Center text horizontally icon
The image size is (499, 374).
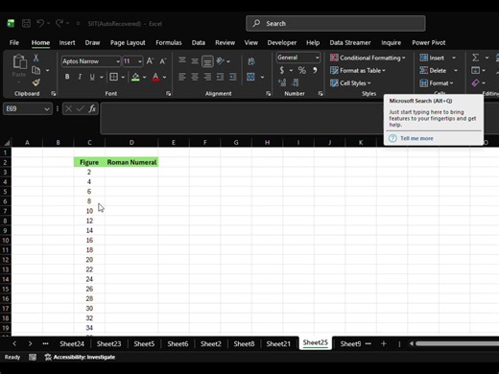(x=195, y=77)
